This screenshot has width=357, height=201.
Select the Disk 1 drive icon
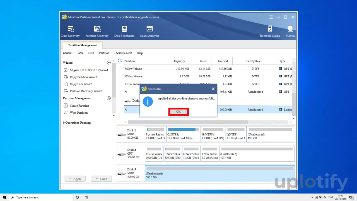pyautogui.click(x=122, y=135)
